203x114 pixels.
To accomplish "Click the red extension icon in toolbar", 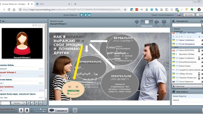I will coord(137,9).
